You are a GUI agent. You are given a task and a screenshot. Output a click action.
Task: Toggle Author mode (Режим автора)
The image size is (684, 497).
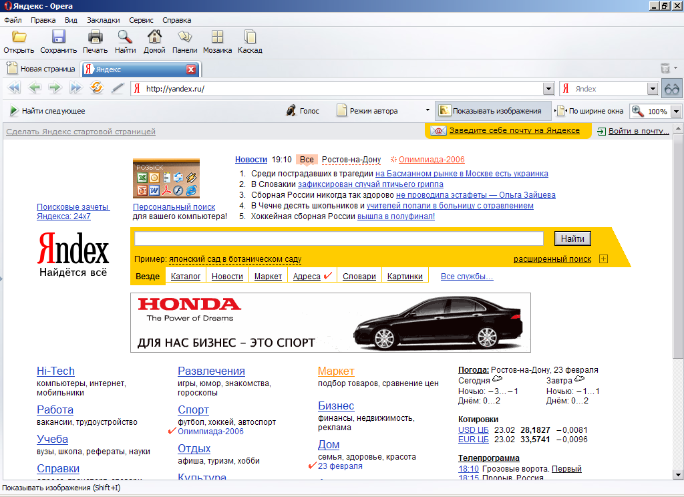pos(367,111)
